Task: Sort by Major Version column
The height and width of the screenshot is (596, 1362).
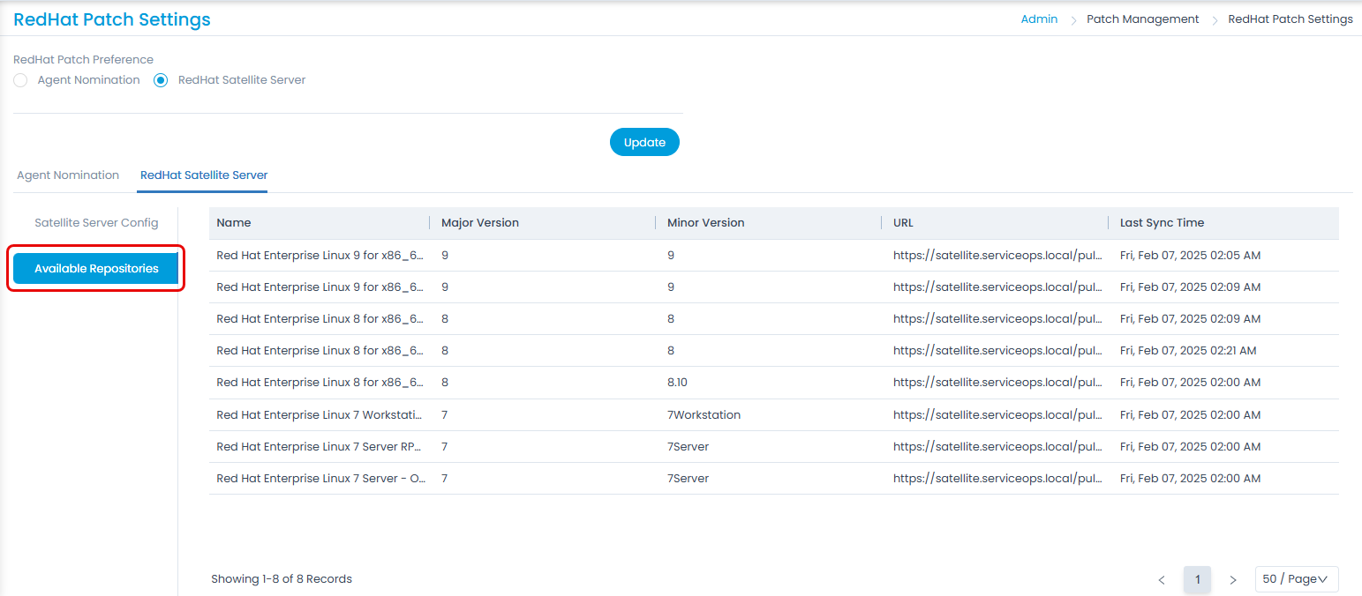Action: click(x=480, y=223)
